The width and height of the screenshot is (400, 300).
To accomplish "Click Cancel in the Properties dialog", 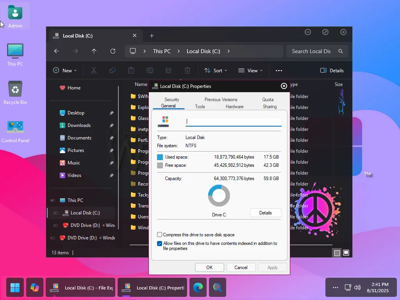I will 241,267.
